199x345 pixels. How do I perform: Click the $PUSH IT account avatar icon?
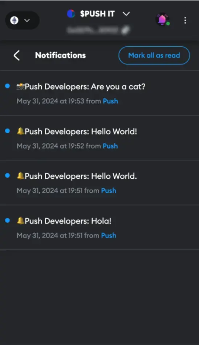(71, 14)
